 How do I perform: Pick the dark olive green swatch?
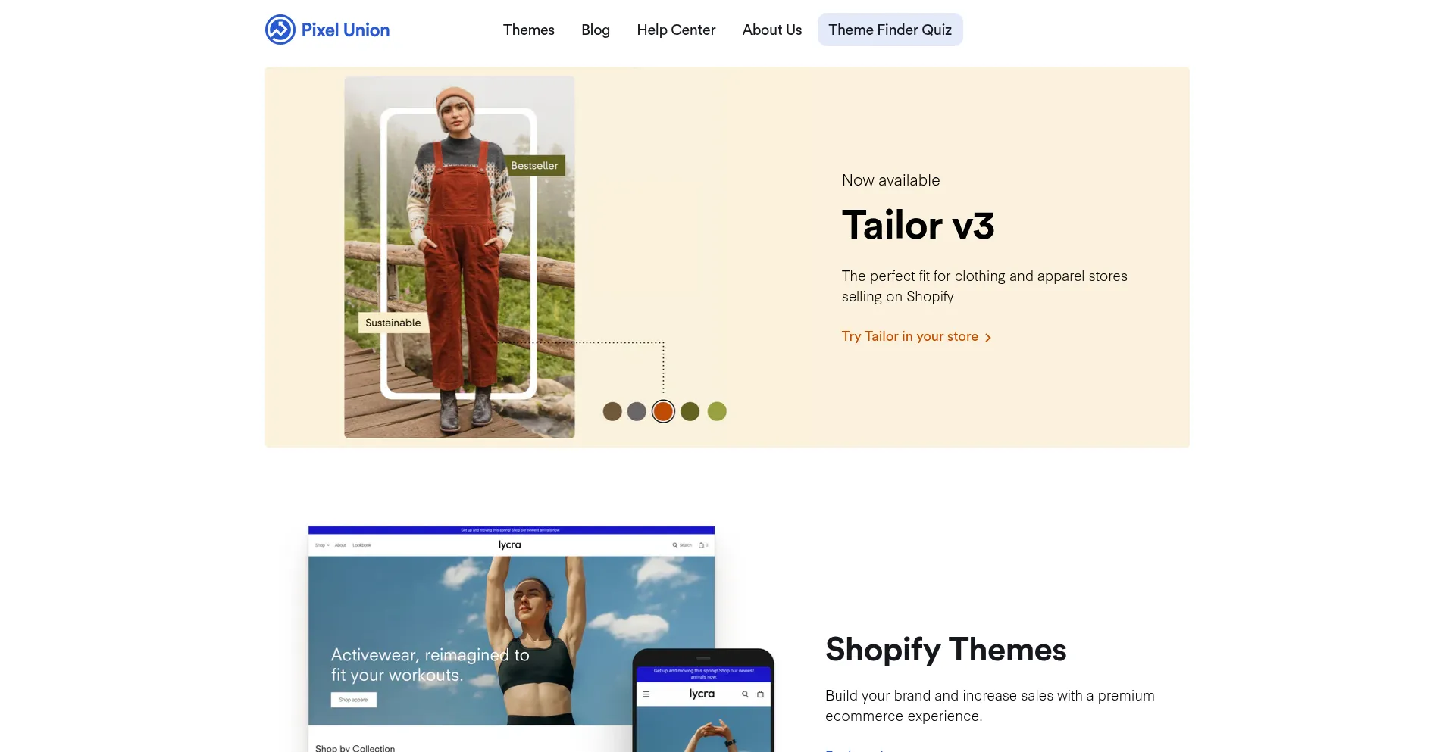tap(690, 411)
